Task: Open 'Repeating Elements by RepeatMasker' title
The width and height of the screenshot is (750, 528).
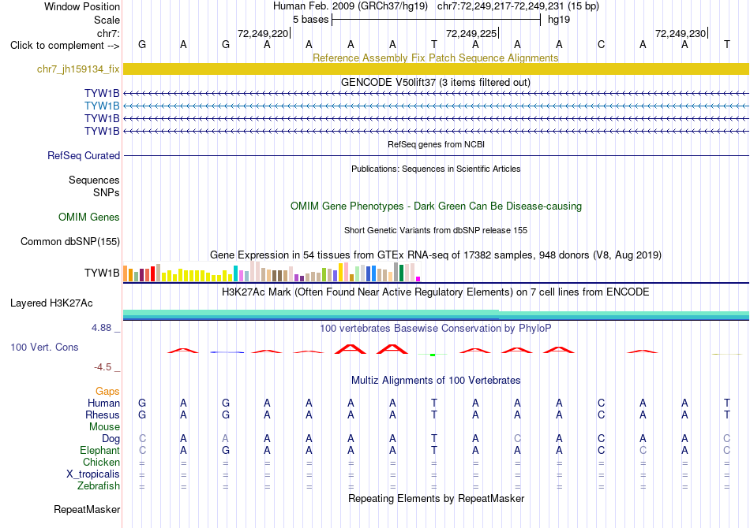Action: (436, 498)
